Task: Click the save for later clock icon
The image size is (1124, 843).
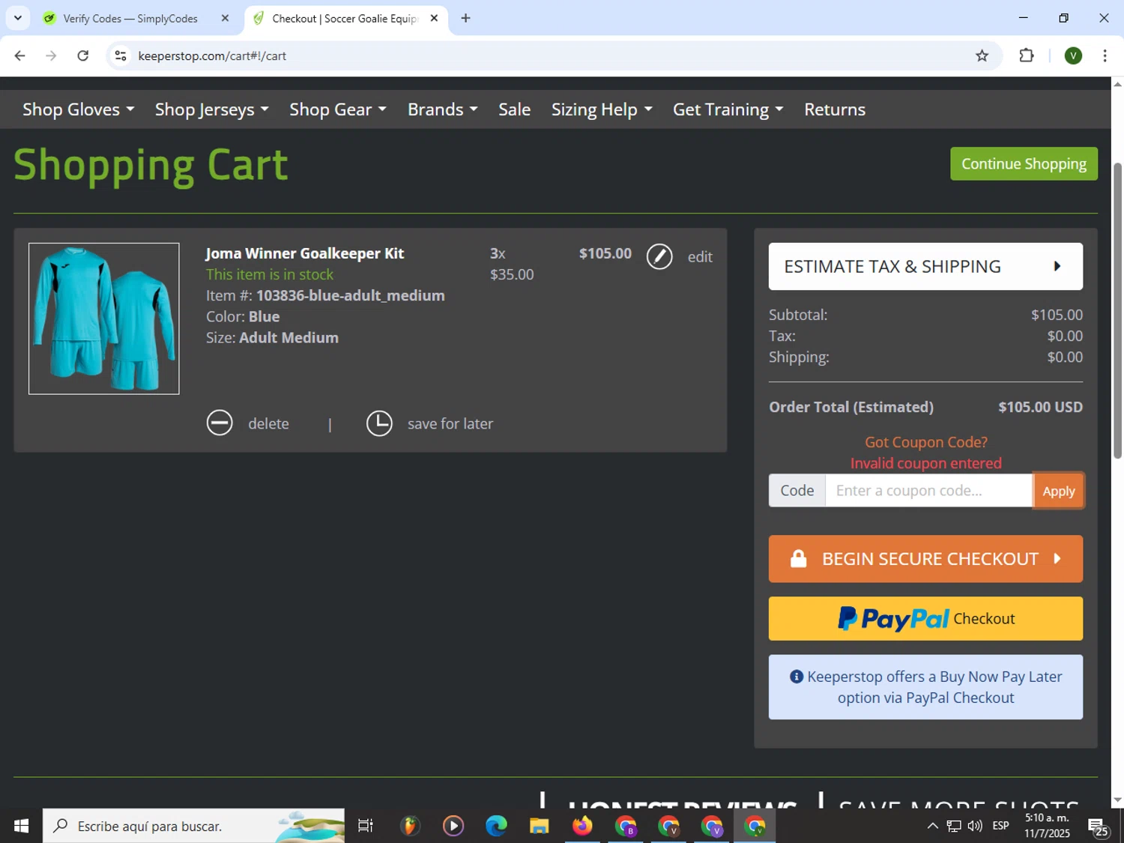Action: [379, 423]
